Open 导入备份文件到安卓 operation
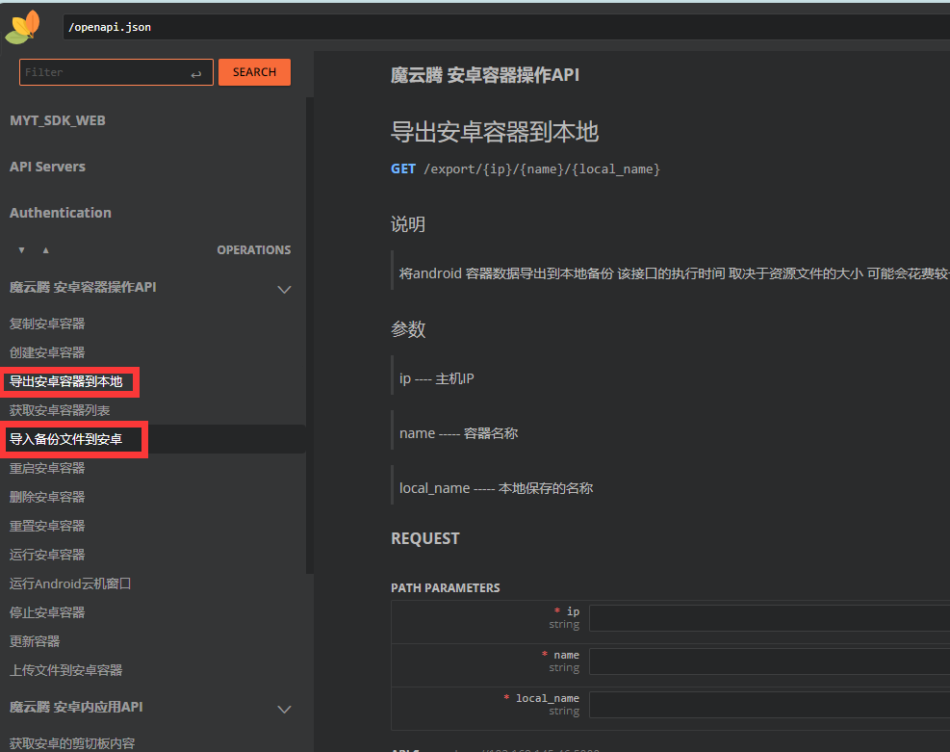The height and width of the screenshot is (752, 950). tap(66, 439)
